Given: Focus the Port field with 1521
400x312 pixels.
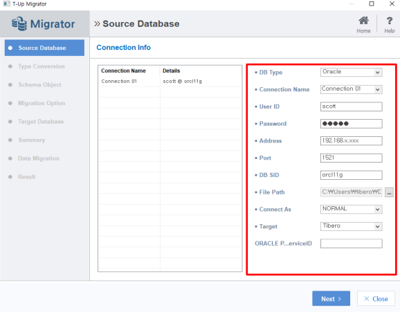Looking at the screenshot, I should pos(351,158).
